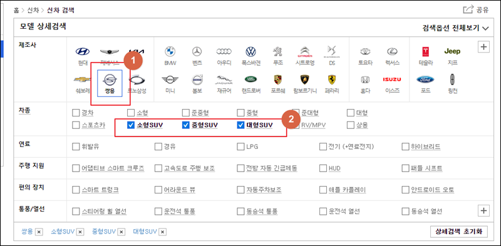The width and height of the screenshot is (501, 246).
Task: Choose the Ferrari logo
Action: coord(331,79)
